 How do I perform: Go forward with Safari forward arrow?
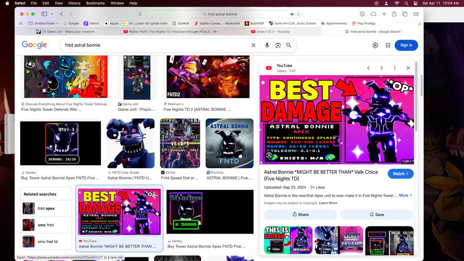tap(71, 14)
